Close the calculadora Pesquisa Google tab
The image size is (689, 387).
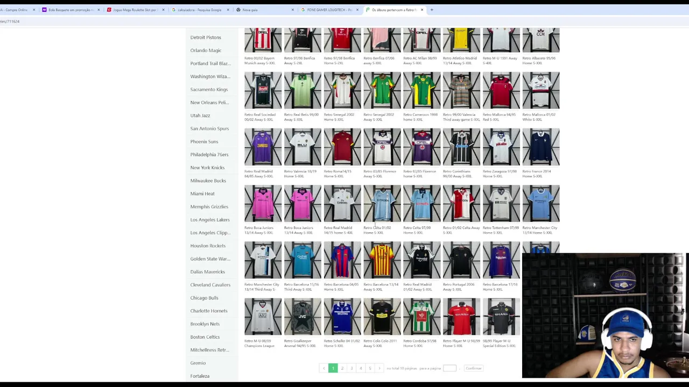228,10
